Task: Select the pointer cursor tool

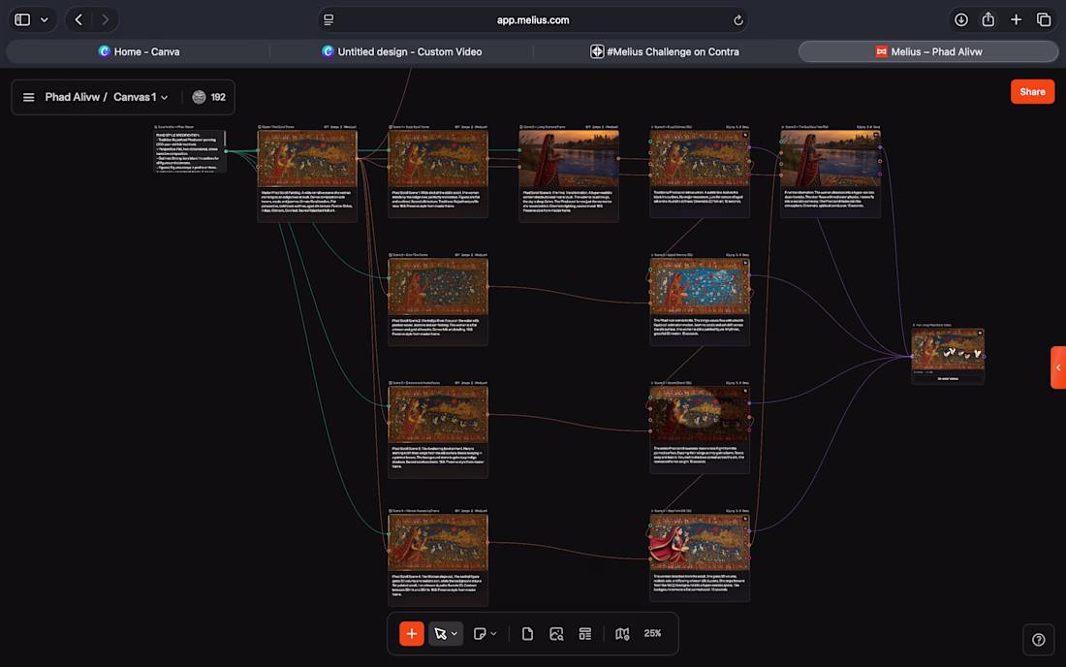Action: 440,634
